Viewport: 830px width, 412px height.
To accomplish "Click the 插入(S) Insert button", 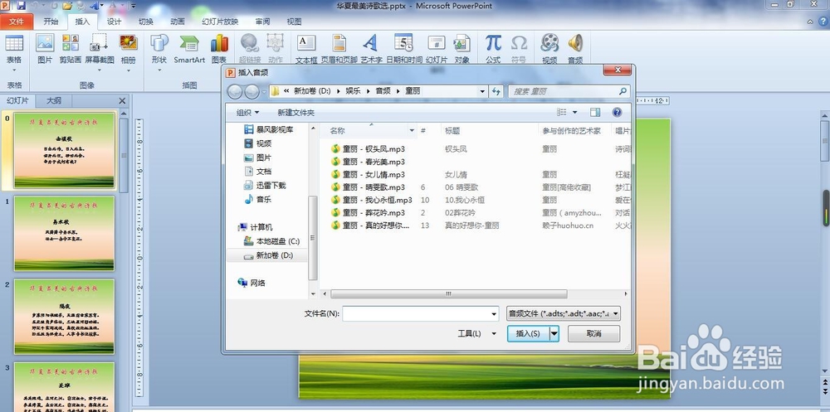I will [528, 334].
